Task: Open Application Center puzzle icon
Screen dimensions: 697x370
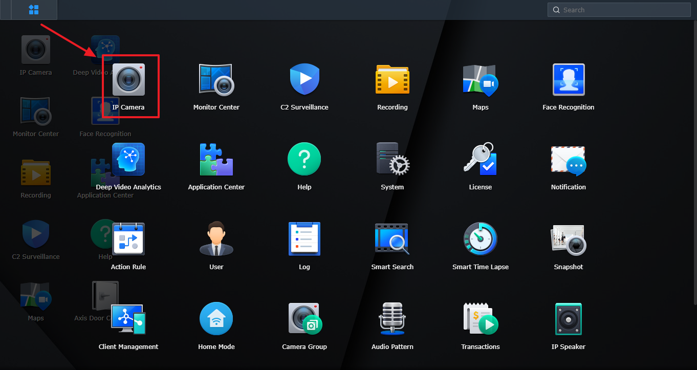Action: 216,160
